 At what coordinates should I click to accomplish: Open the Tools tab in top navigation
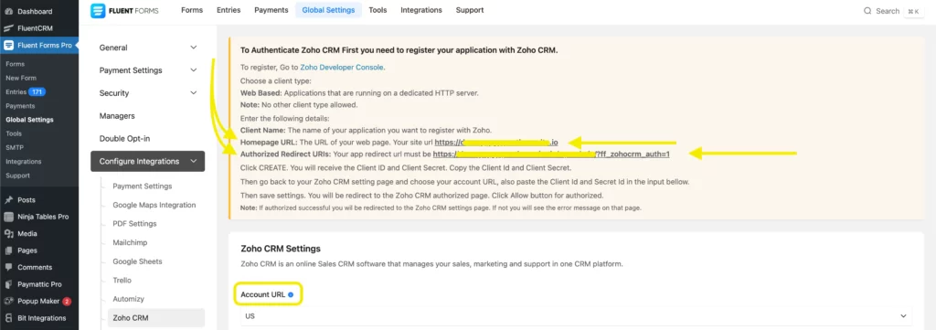[378, 10]
